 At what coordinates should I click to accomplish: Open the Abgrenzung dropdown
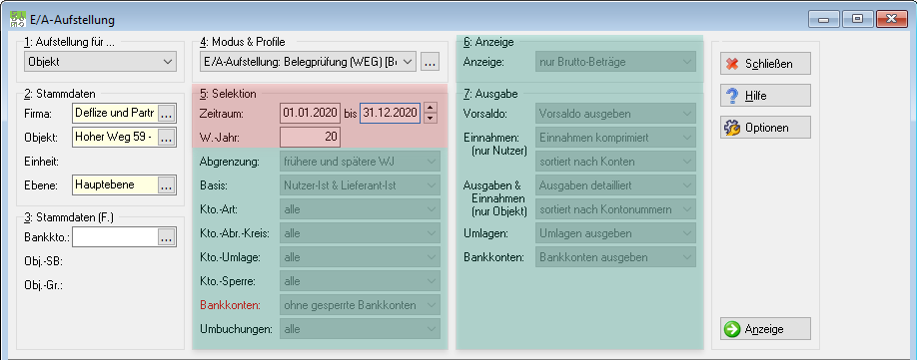(x=360, y=161)
